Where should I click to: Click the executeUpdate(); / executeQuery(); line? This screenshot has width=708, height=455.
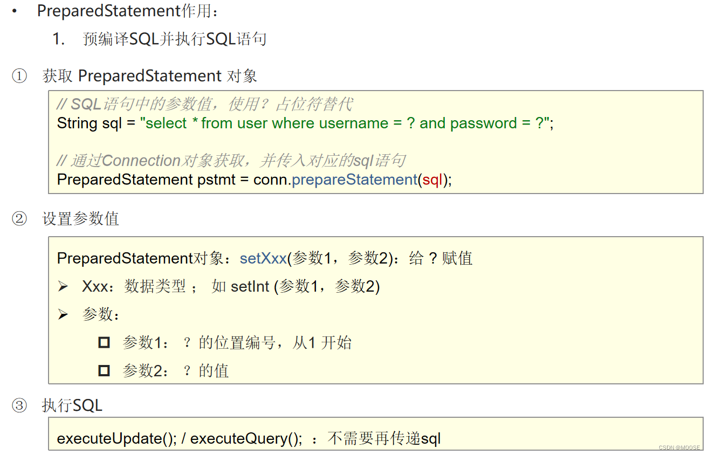click(180, 438)
